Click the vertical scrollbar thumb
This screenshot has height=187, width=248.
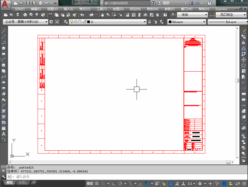pyautogui.click(x=237, y=81)
